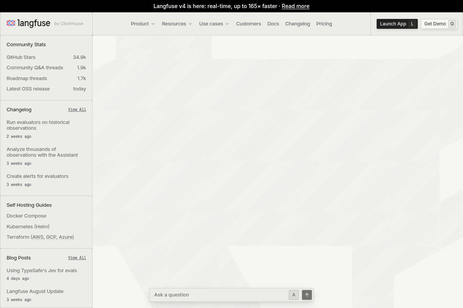The height and width of the screenshot is (308, 463).
Task: Click the Community Stats heading
Action: 26,45
